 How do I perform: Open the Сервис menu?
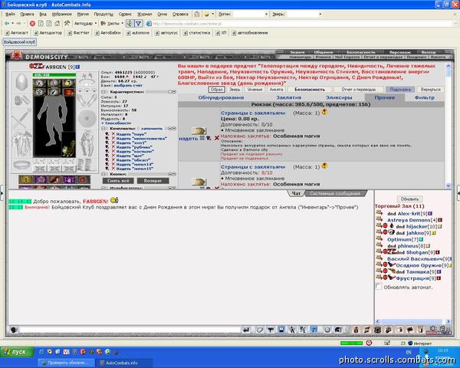click(x=125, y=14)
